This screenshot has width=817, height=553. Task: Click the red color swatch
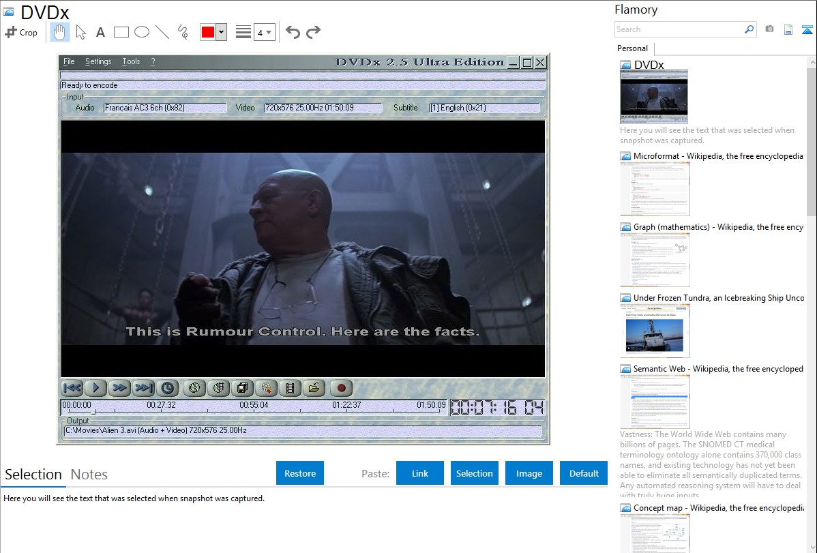coord(208,32)
